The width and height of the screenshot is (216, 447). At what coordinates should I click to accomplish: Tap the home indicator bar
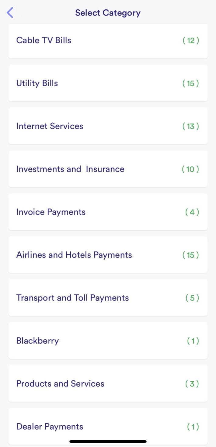coord(108,441)
